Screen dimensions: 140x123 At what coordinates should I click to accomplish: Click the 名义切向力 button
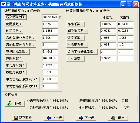(16, 17)
